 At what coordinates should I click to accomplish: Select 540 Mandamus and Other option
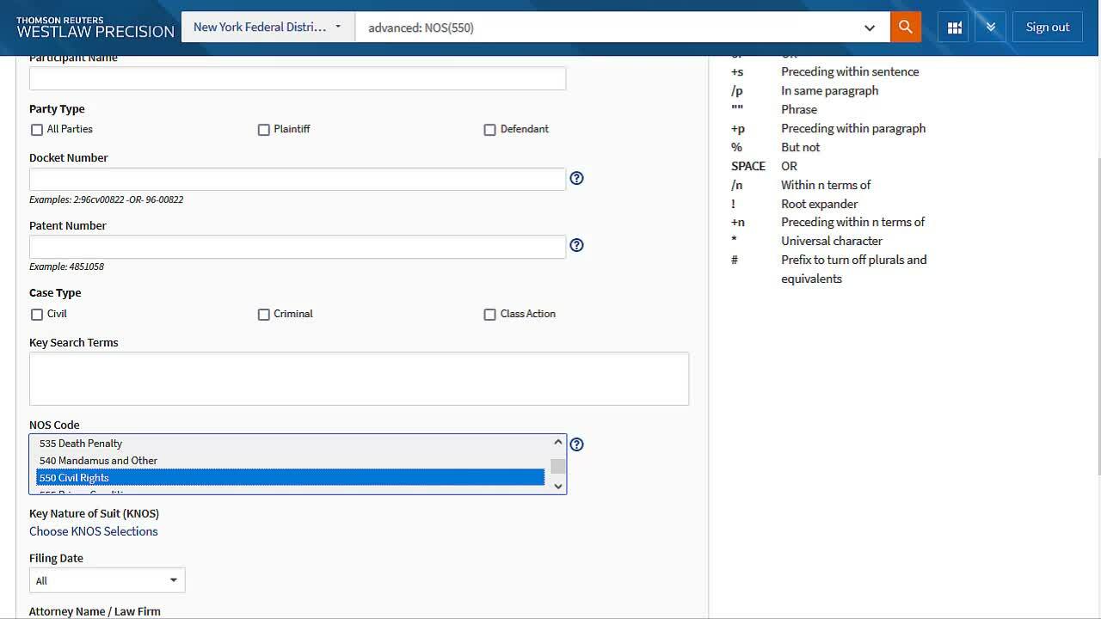[290, 461]
